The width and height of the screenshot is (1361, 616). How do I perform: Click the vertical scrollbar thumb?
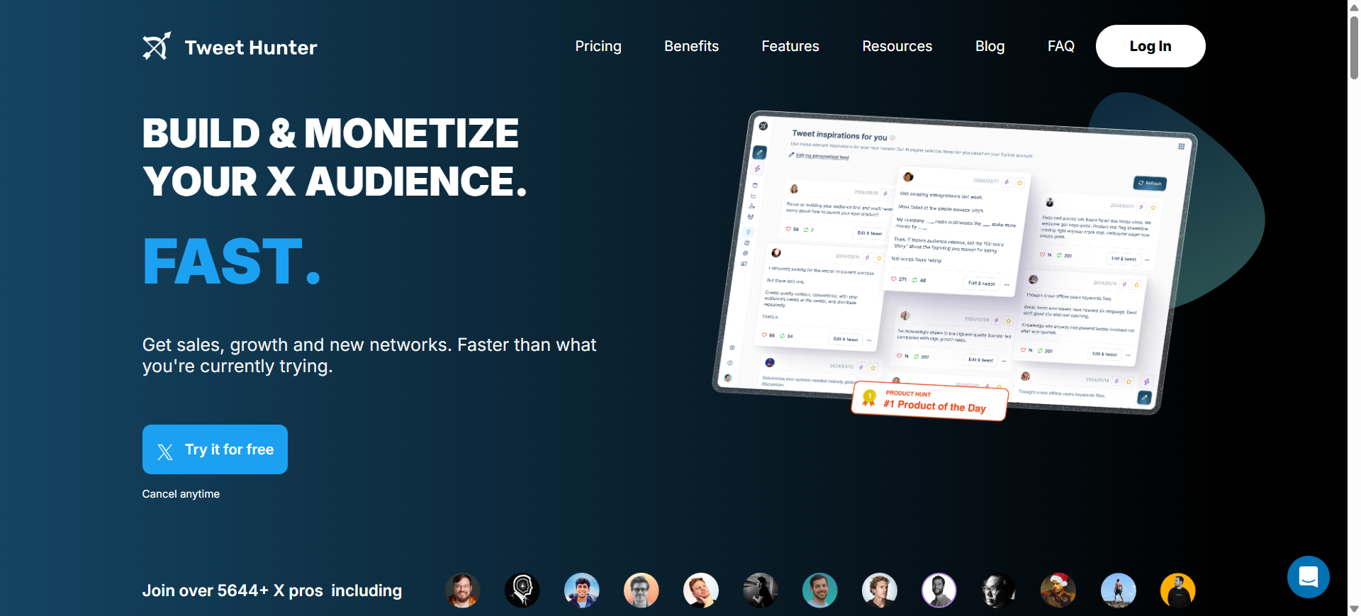coord(1354,47)
